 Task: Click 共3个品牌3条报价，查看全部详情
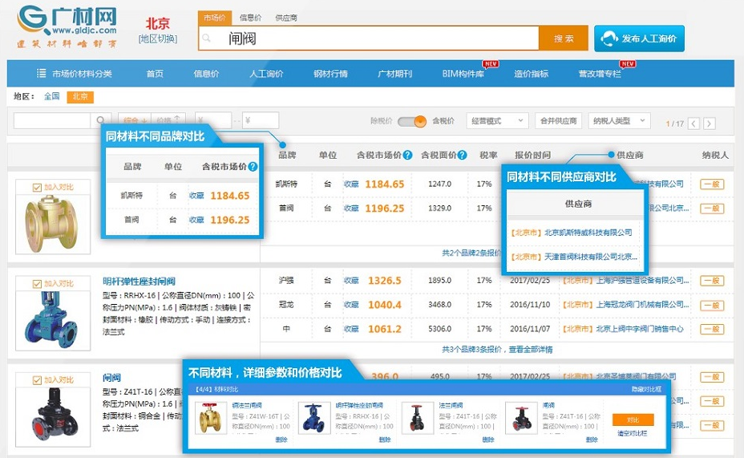point(497,349)
